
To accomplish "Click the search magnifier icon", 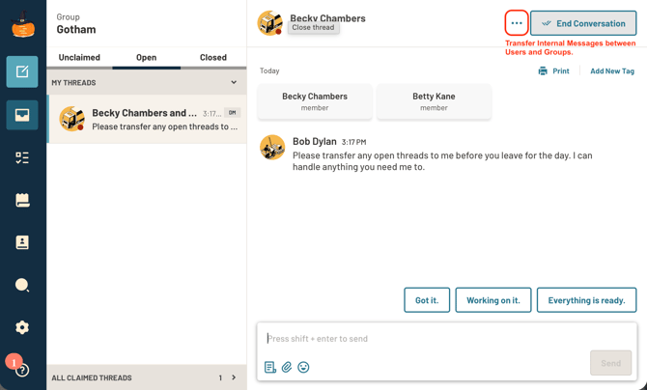I will [22, 285].
